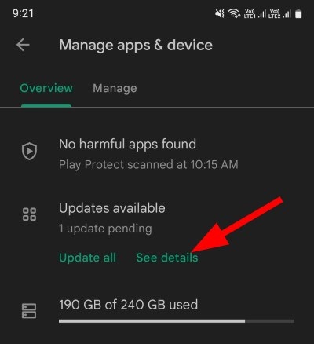Tap the Update all link
Image resolution: width=314 pixels, height=344 pixels.
pyautogui.click(x=87, y=258)
